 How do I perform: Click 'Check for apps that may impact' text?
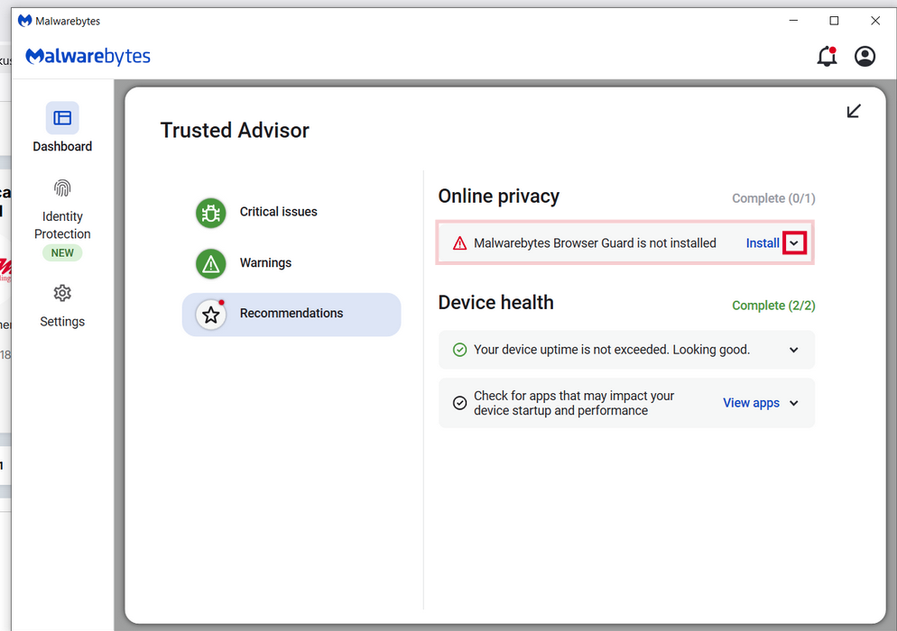(x=574, y=403)
